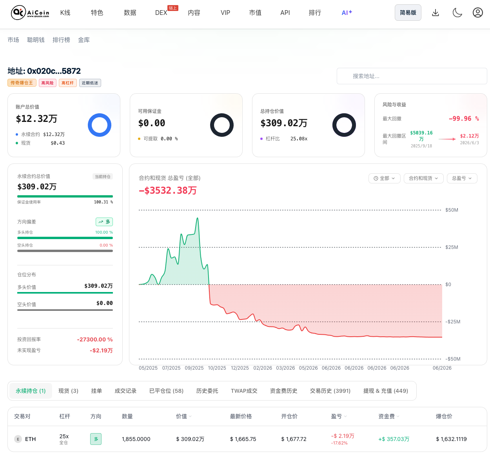Select the 已平仓位 (58) tab
Screen dimensions: 490x459
166,391
